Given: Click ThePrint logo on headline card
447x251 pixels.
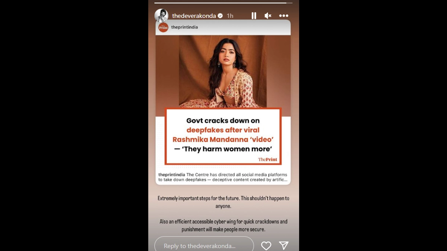Looking at the screenshot, I should [x=268, y=159].
